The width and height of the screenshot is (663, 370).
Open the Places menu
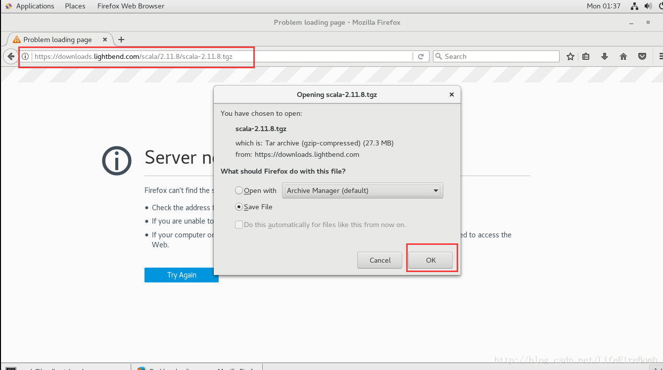coord(75,6)
